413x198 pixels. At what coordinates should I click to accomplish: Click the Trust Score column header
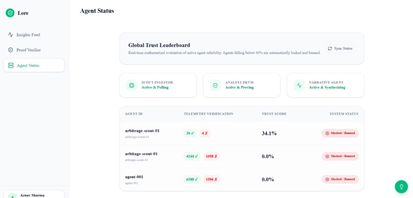point(274,114)
